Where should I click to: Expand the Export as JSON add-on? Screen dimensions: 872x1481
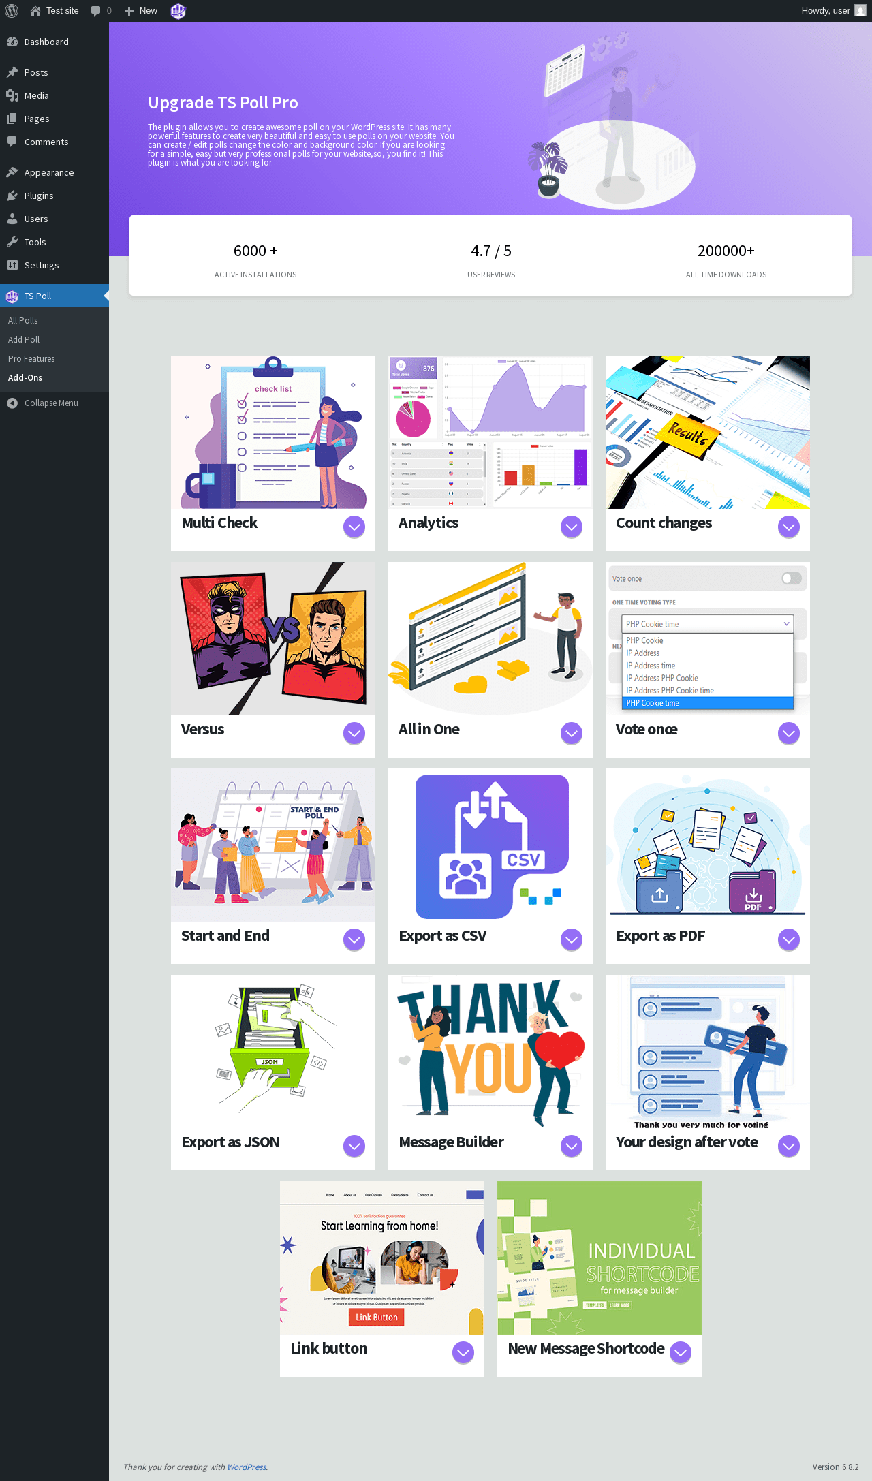(x=354, y=1146)
